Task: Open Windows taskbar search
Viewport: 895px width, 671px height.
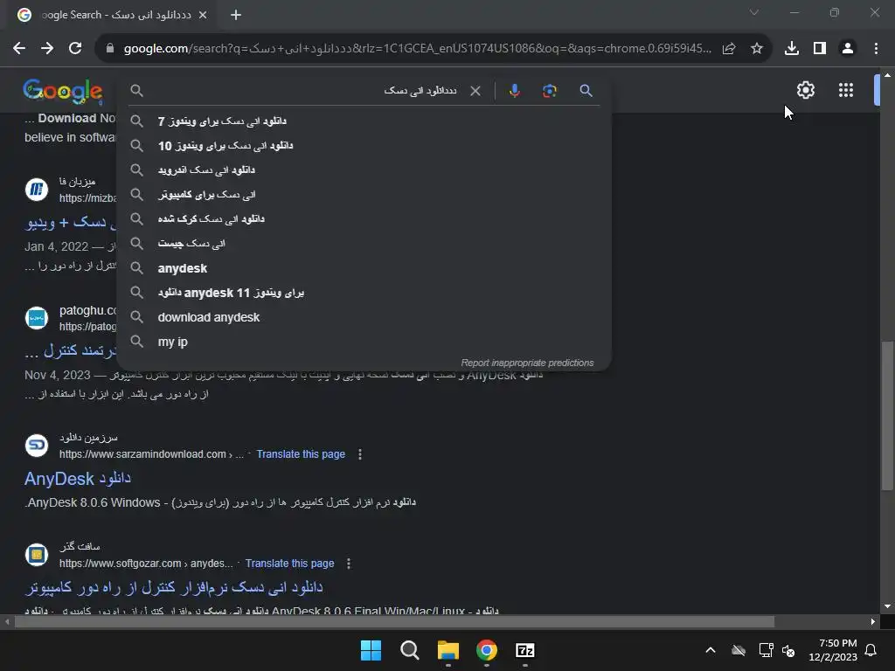Action: point(409,650)
